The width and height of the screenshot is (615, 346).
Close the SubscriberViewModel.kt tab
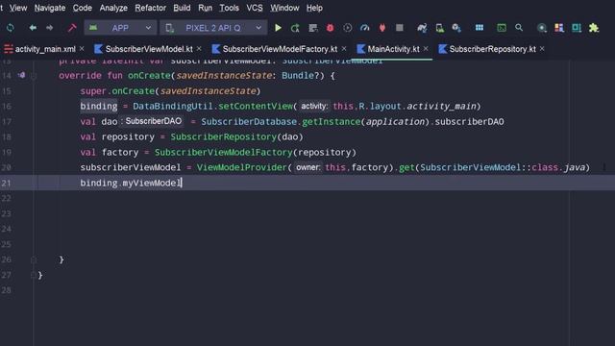click(x=199, y=49)
